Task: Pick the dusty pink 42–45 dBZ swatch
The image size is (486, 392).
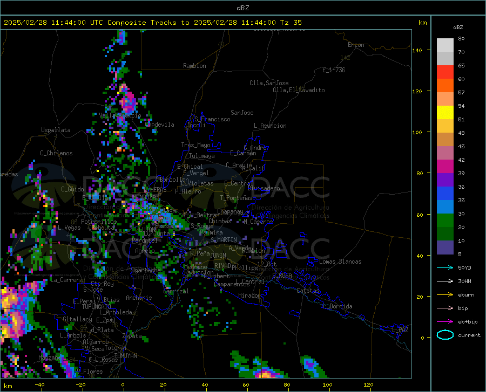Action: pyautogui.click(x=445, y=153)
